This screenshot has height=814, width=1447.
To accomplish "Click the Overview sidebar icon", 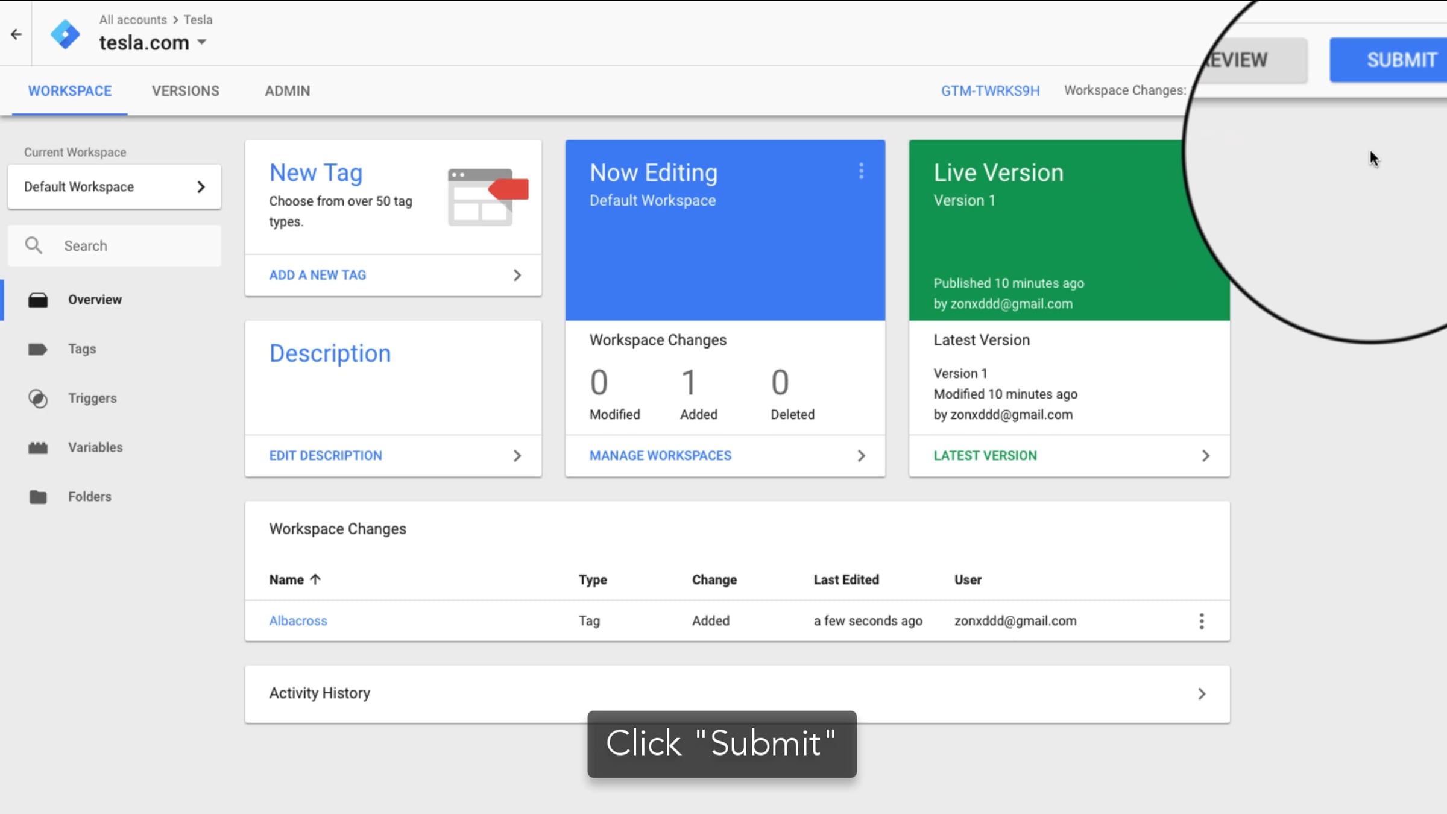I will [38, 300].
